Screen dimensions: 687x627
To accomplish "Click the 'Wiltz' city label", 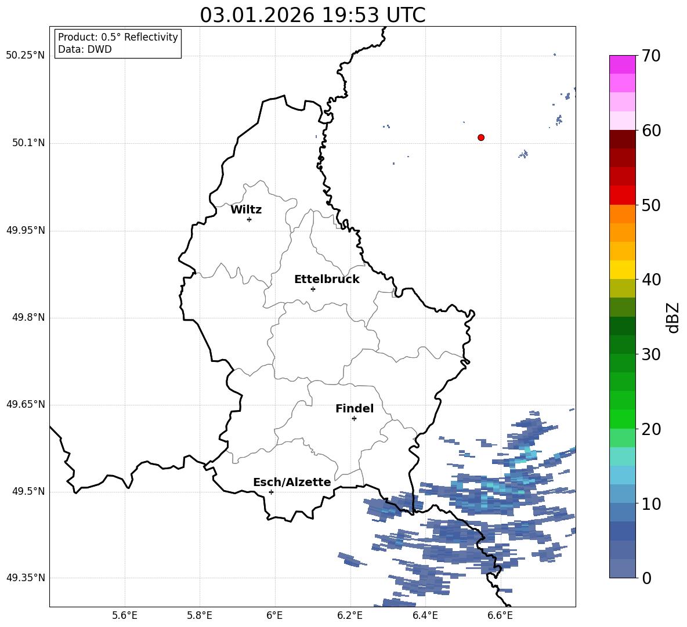I will pyautogui.click(x=246, y=210).
